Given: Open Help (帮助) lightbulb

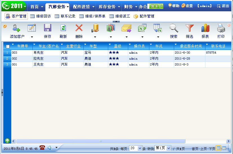Looking at the screenshot, I should [x=174, y=6].
